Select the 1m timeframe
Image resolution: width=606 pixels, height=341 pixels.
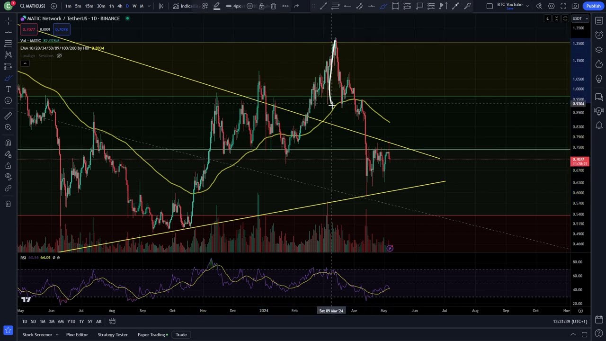tap(69, 6)
